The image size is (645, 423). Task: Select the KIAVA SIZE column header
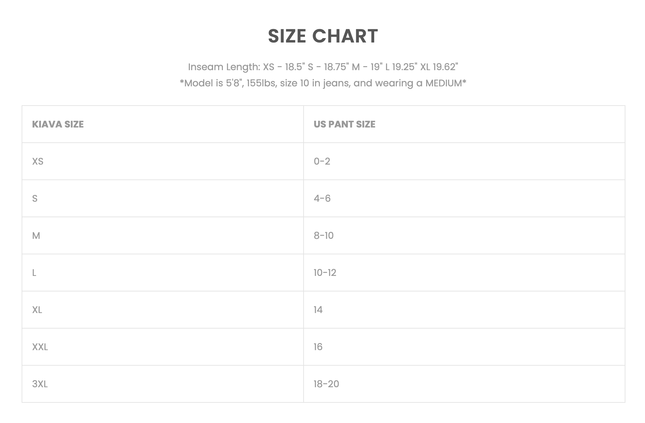click(58, 124)
